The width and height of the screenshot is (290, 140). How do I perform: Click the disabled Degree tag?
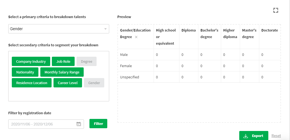pos(86,61)
